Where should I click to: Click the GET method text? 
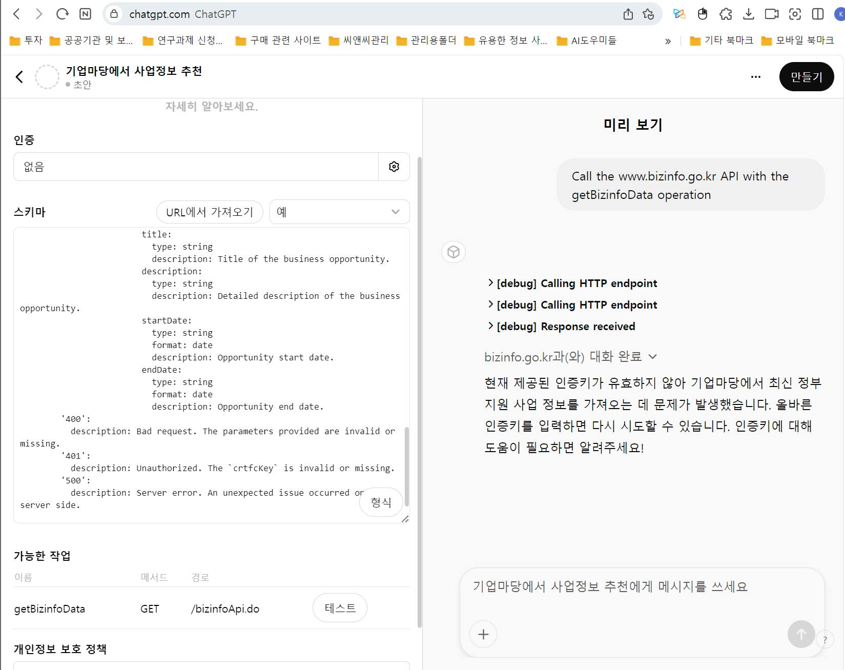(150, 609)
